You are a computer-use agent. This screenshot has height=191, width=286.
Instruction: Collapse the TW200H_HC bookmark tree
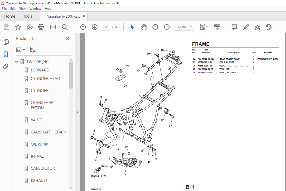[17, 62]
